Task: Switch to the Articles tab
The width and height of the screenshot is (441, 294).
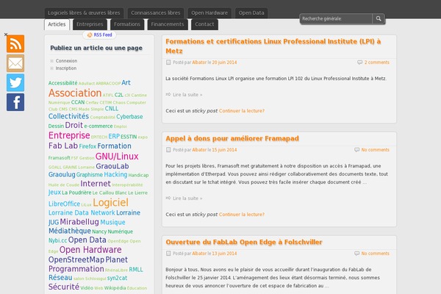Action: (x=57, y=24)
